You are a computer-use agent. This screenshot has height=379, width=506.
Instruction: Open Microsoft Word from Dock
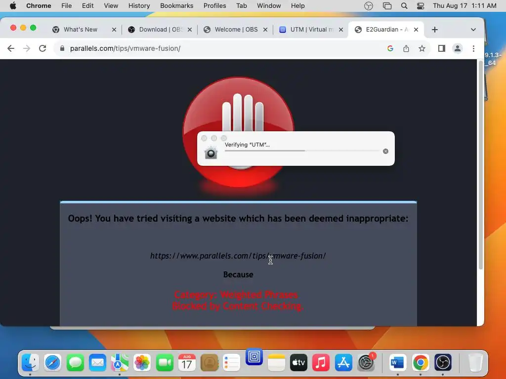tap(398, 363)
